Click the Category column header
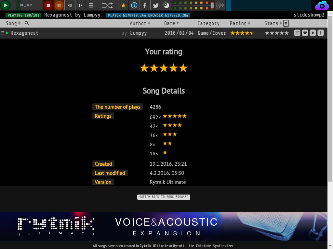The height and width of the screenshot is (249, 333). pos(208,23)
